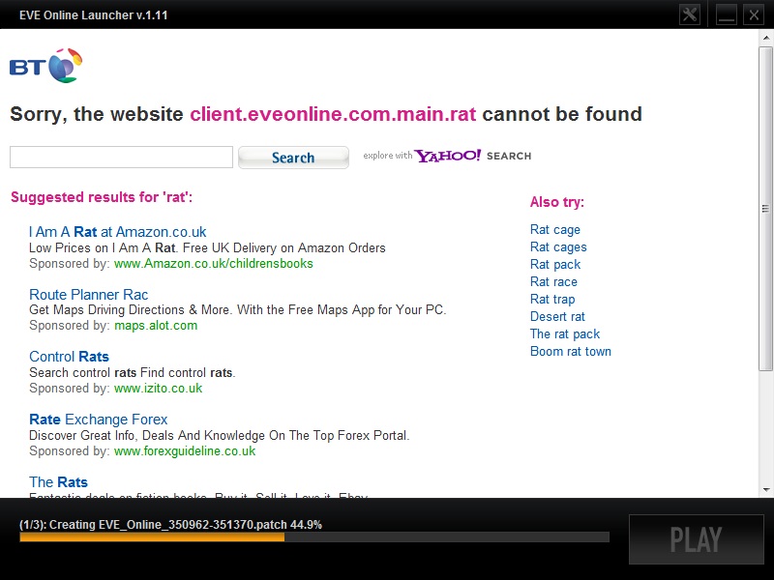Try the 'Rat trap' suggestion
The image size is (774, 580).
pyautogui.click(x=552, y=299)
